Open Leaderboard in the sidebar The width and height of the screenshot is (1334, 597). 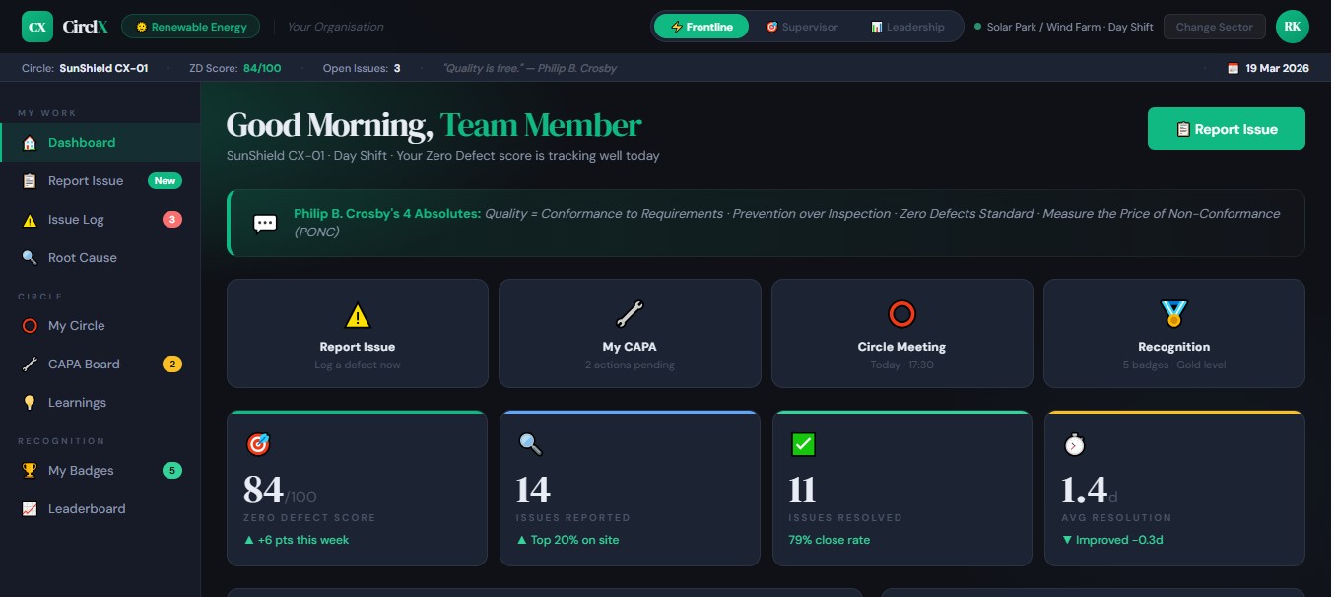[100, 509]
